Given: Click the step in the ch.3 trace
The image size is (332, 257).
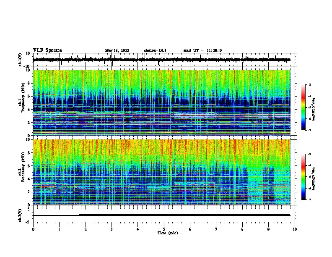Looking at the screenshot, I should [x=79, y=215].
